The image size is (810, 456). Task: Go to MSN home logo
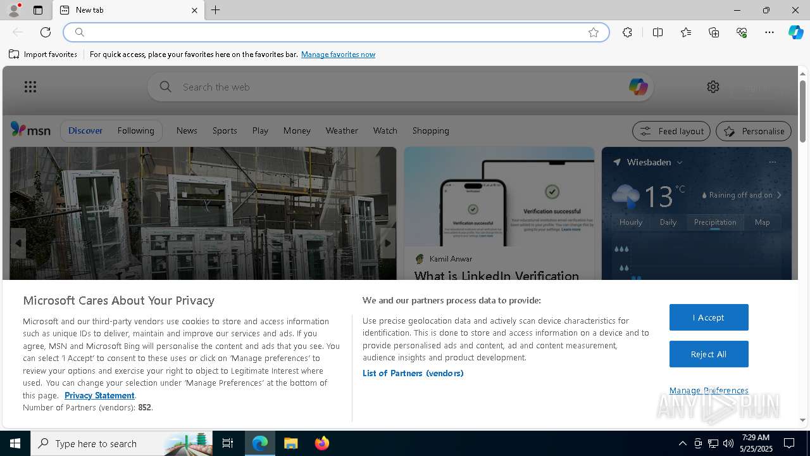[30, 130]
